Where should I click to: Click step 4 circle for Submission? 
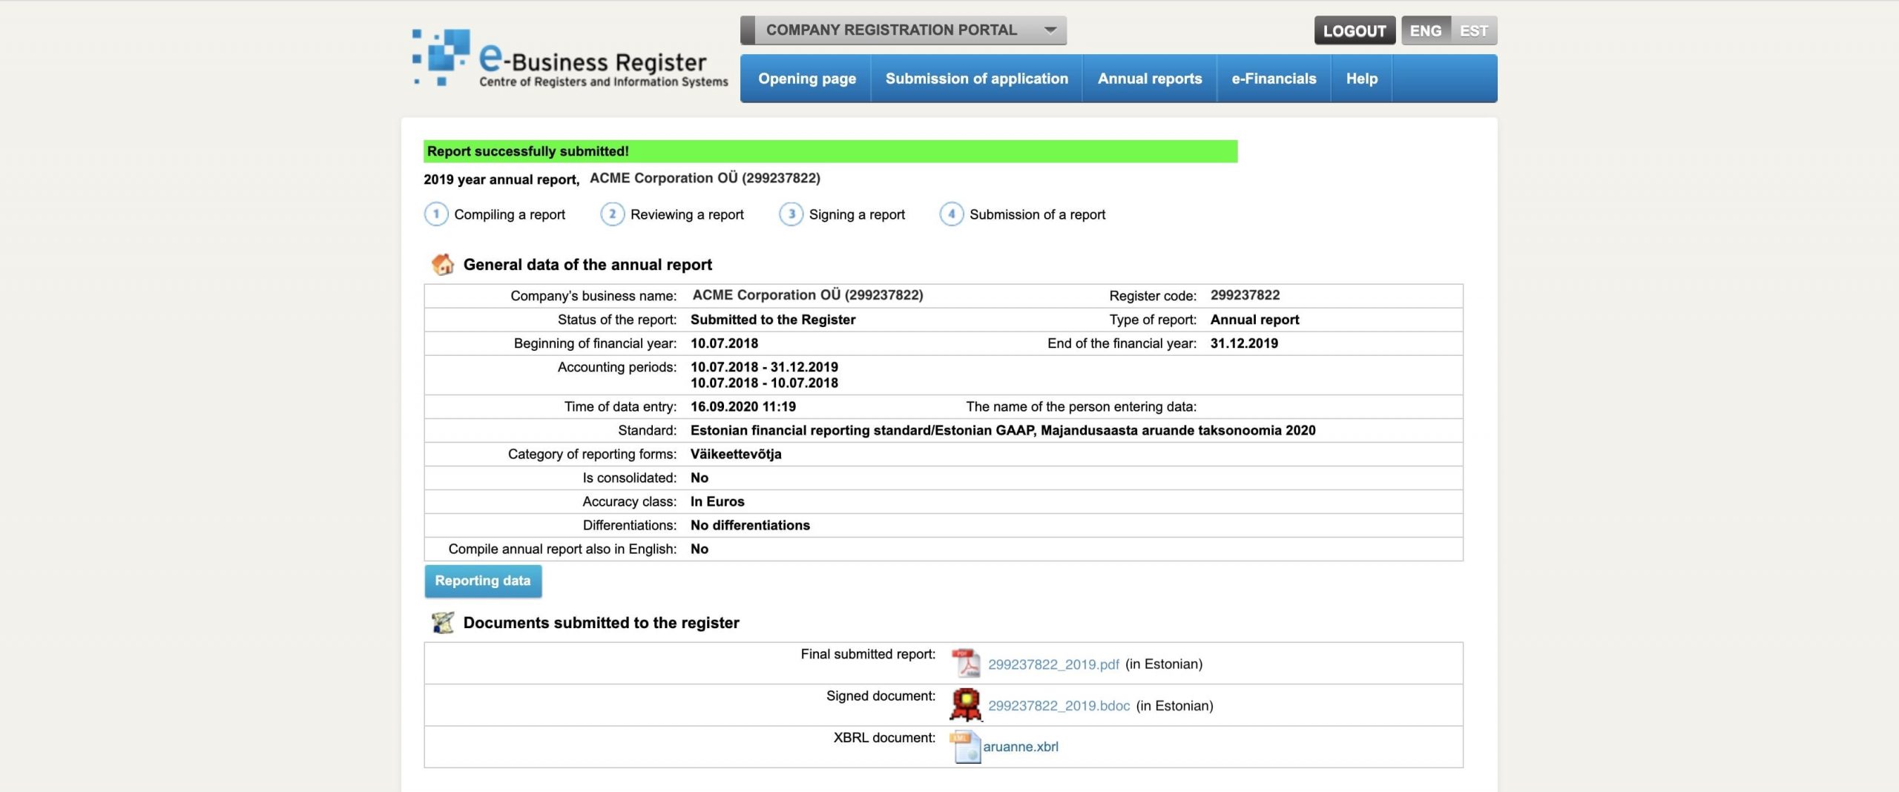point(951,214)
